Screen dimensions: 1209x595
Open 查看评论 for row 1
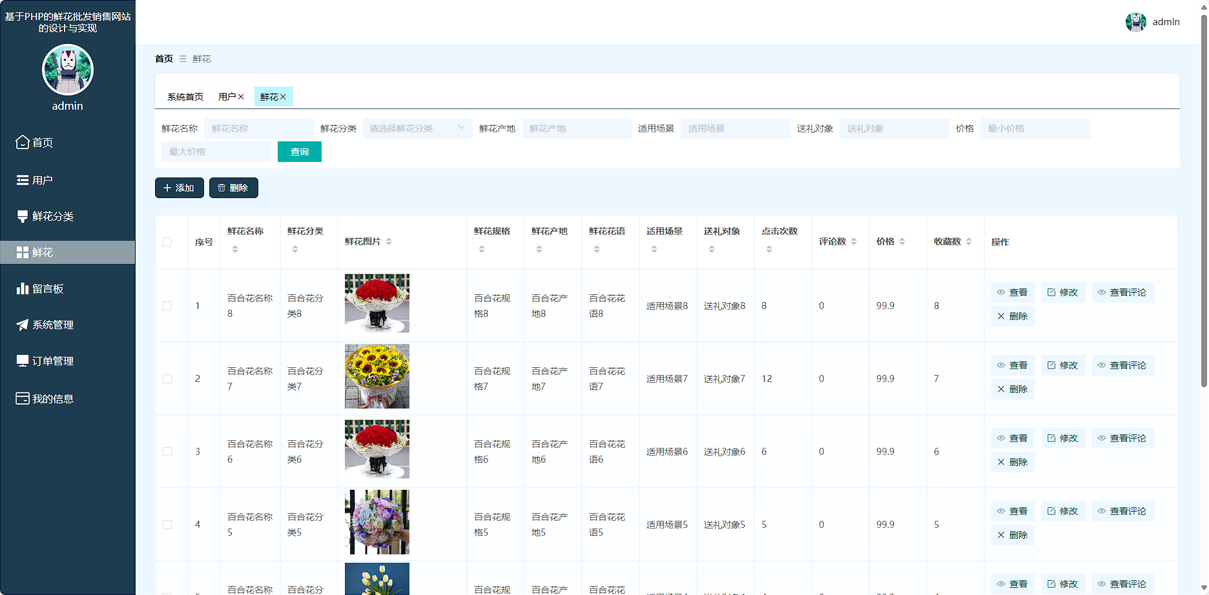tap(1122, 292)
